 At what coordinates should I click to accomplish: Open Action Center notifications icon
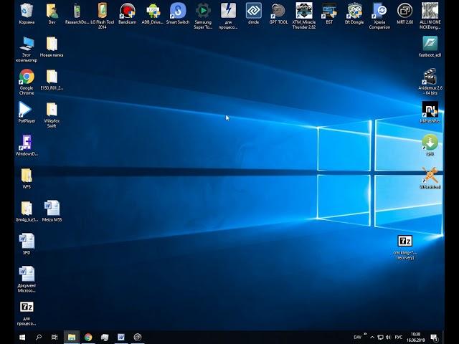tap(434, 338)
